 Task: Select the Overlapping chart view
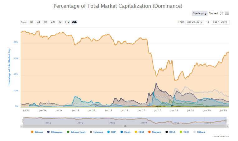200,13
